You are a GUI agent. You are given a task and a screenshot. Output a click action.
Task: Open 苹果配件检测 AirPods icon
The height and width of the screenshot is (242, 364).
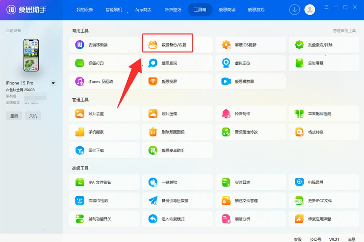(x=299, y=114)
